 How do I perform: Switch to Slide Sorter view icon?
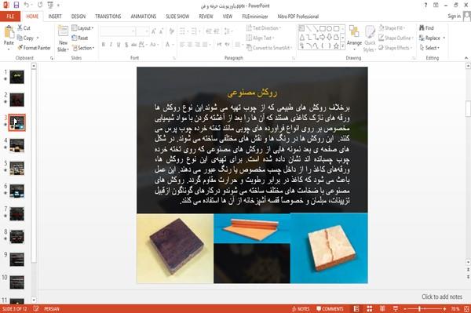pos(370,309)
